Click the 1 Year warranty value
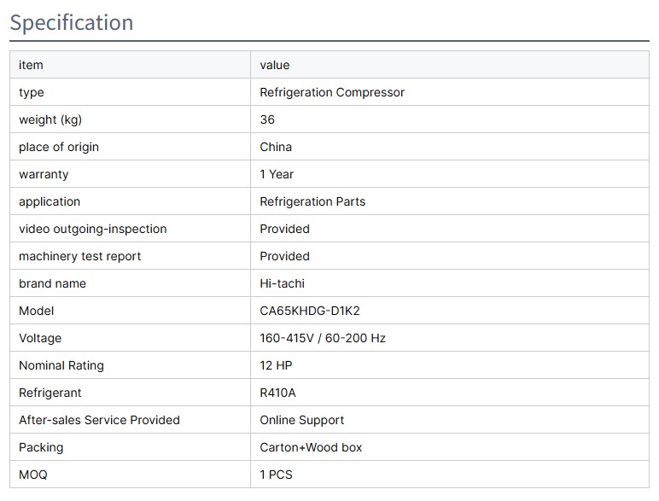Screen dimensions: 659x501 pos(277,174)
